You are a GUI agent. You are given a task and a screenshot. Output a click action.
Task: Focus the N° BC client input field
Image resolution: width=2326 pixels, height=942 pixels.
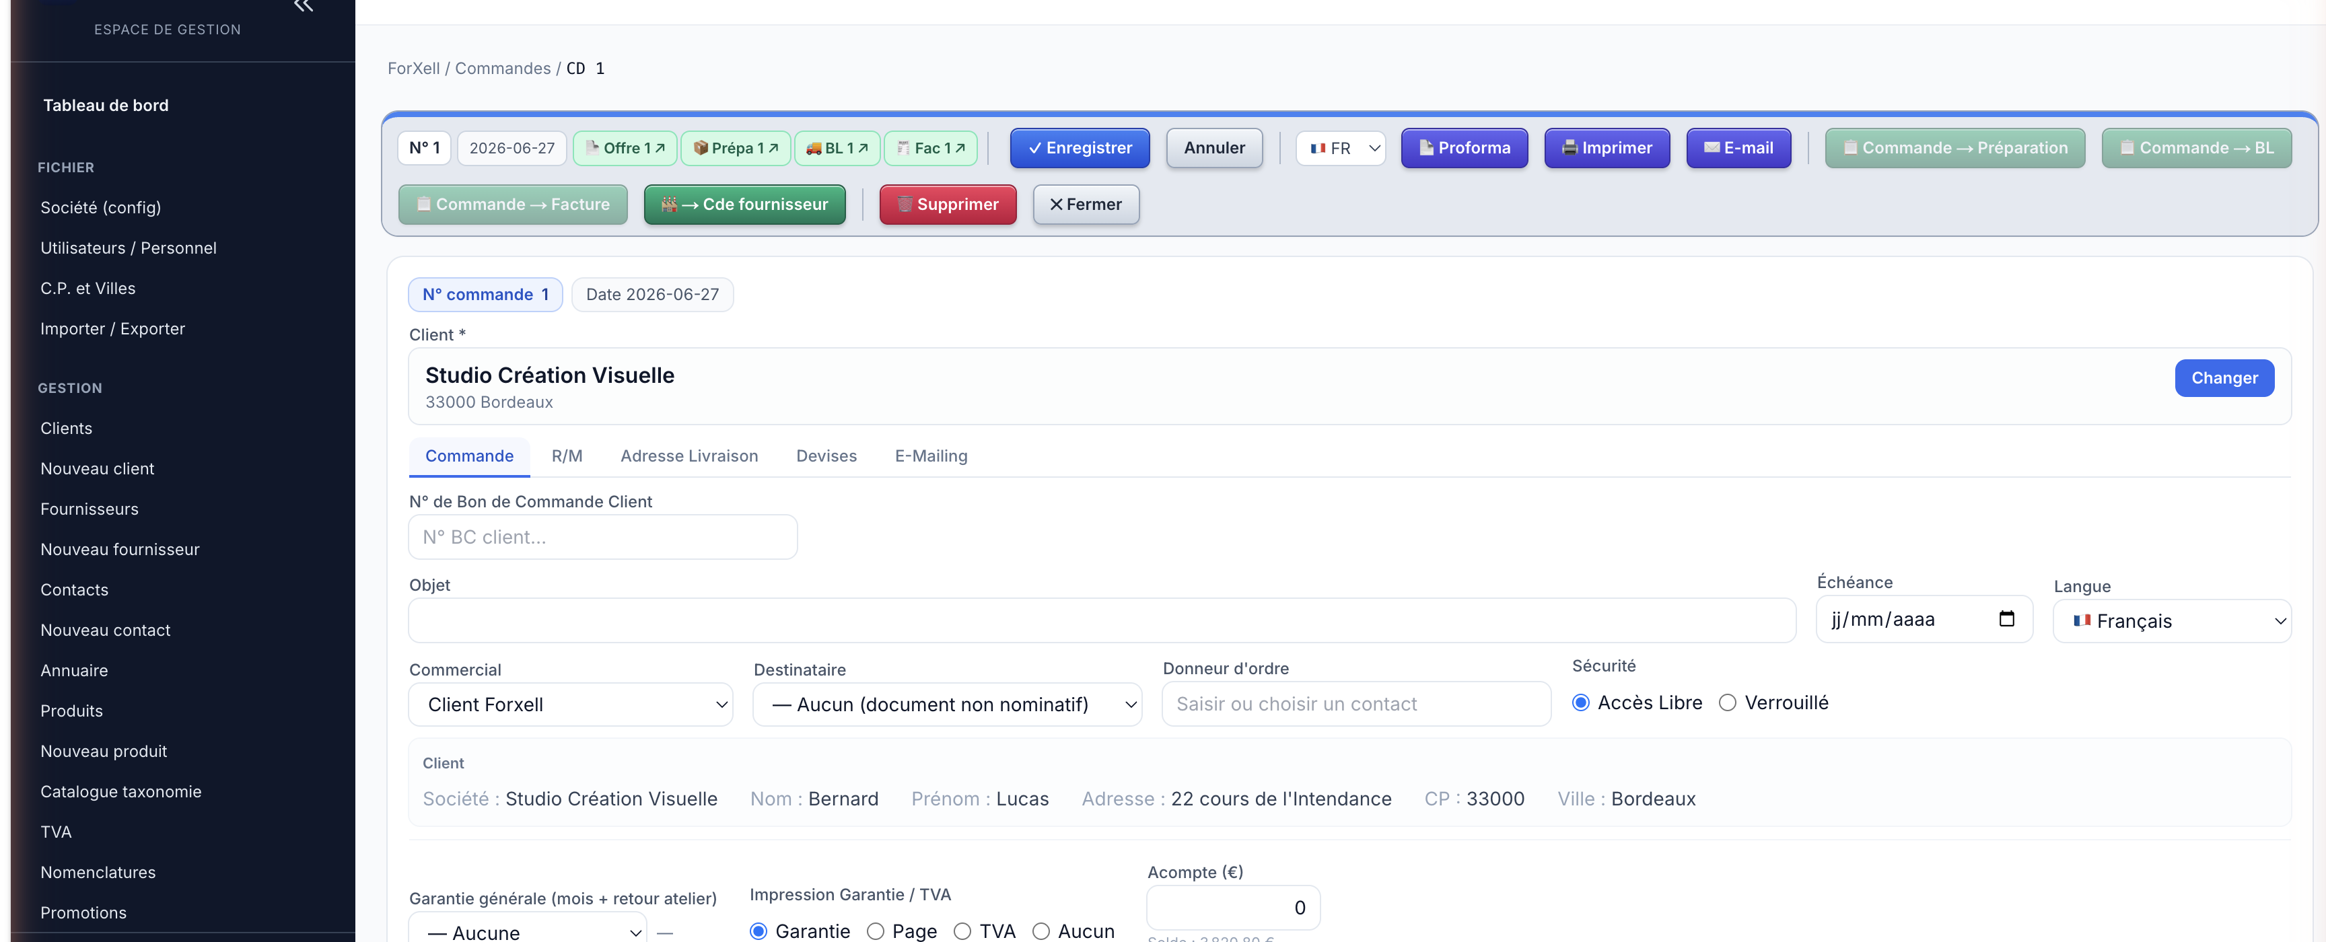[603, 537]
